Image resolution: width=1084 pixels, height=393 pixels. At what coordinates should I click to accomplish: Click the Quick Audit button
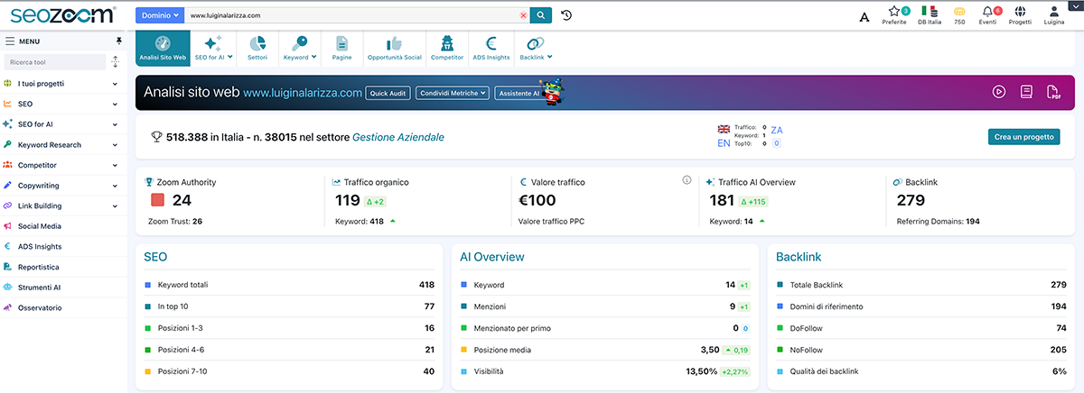pos(388,93)
